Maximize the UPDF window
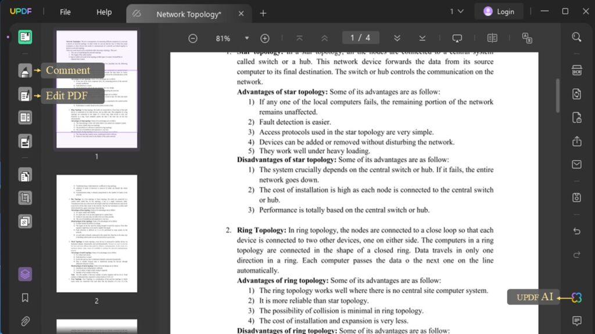 565,12
